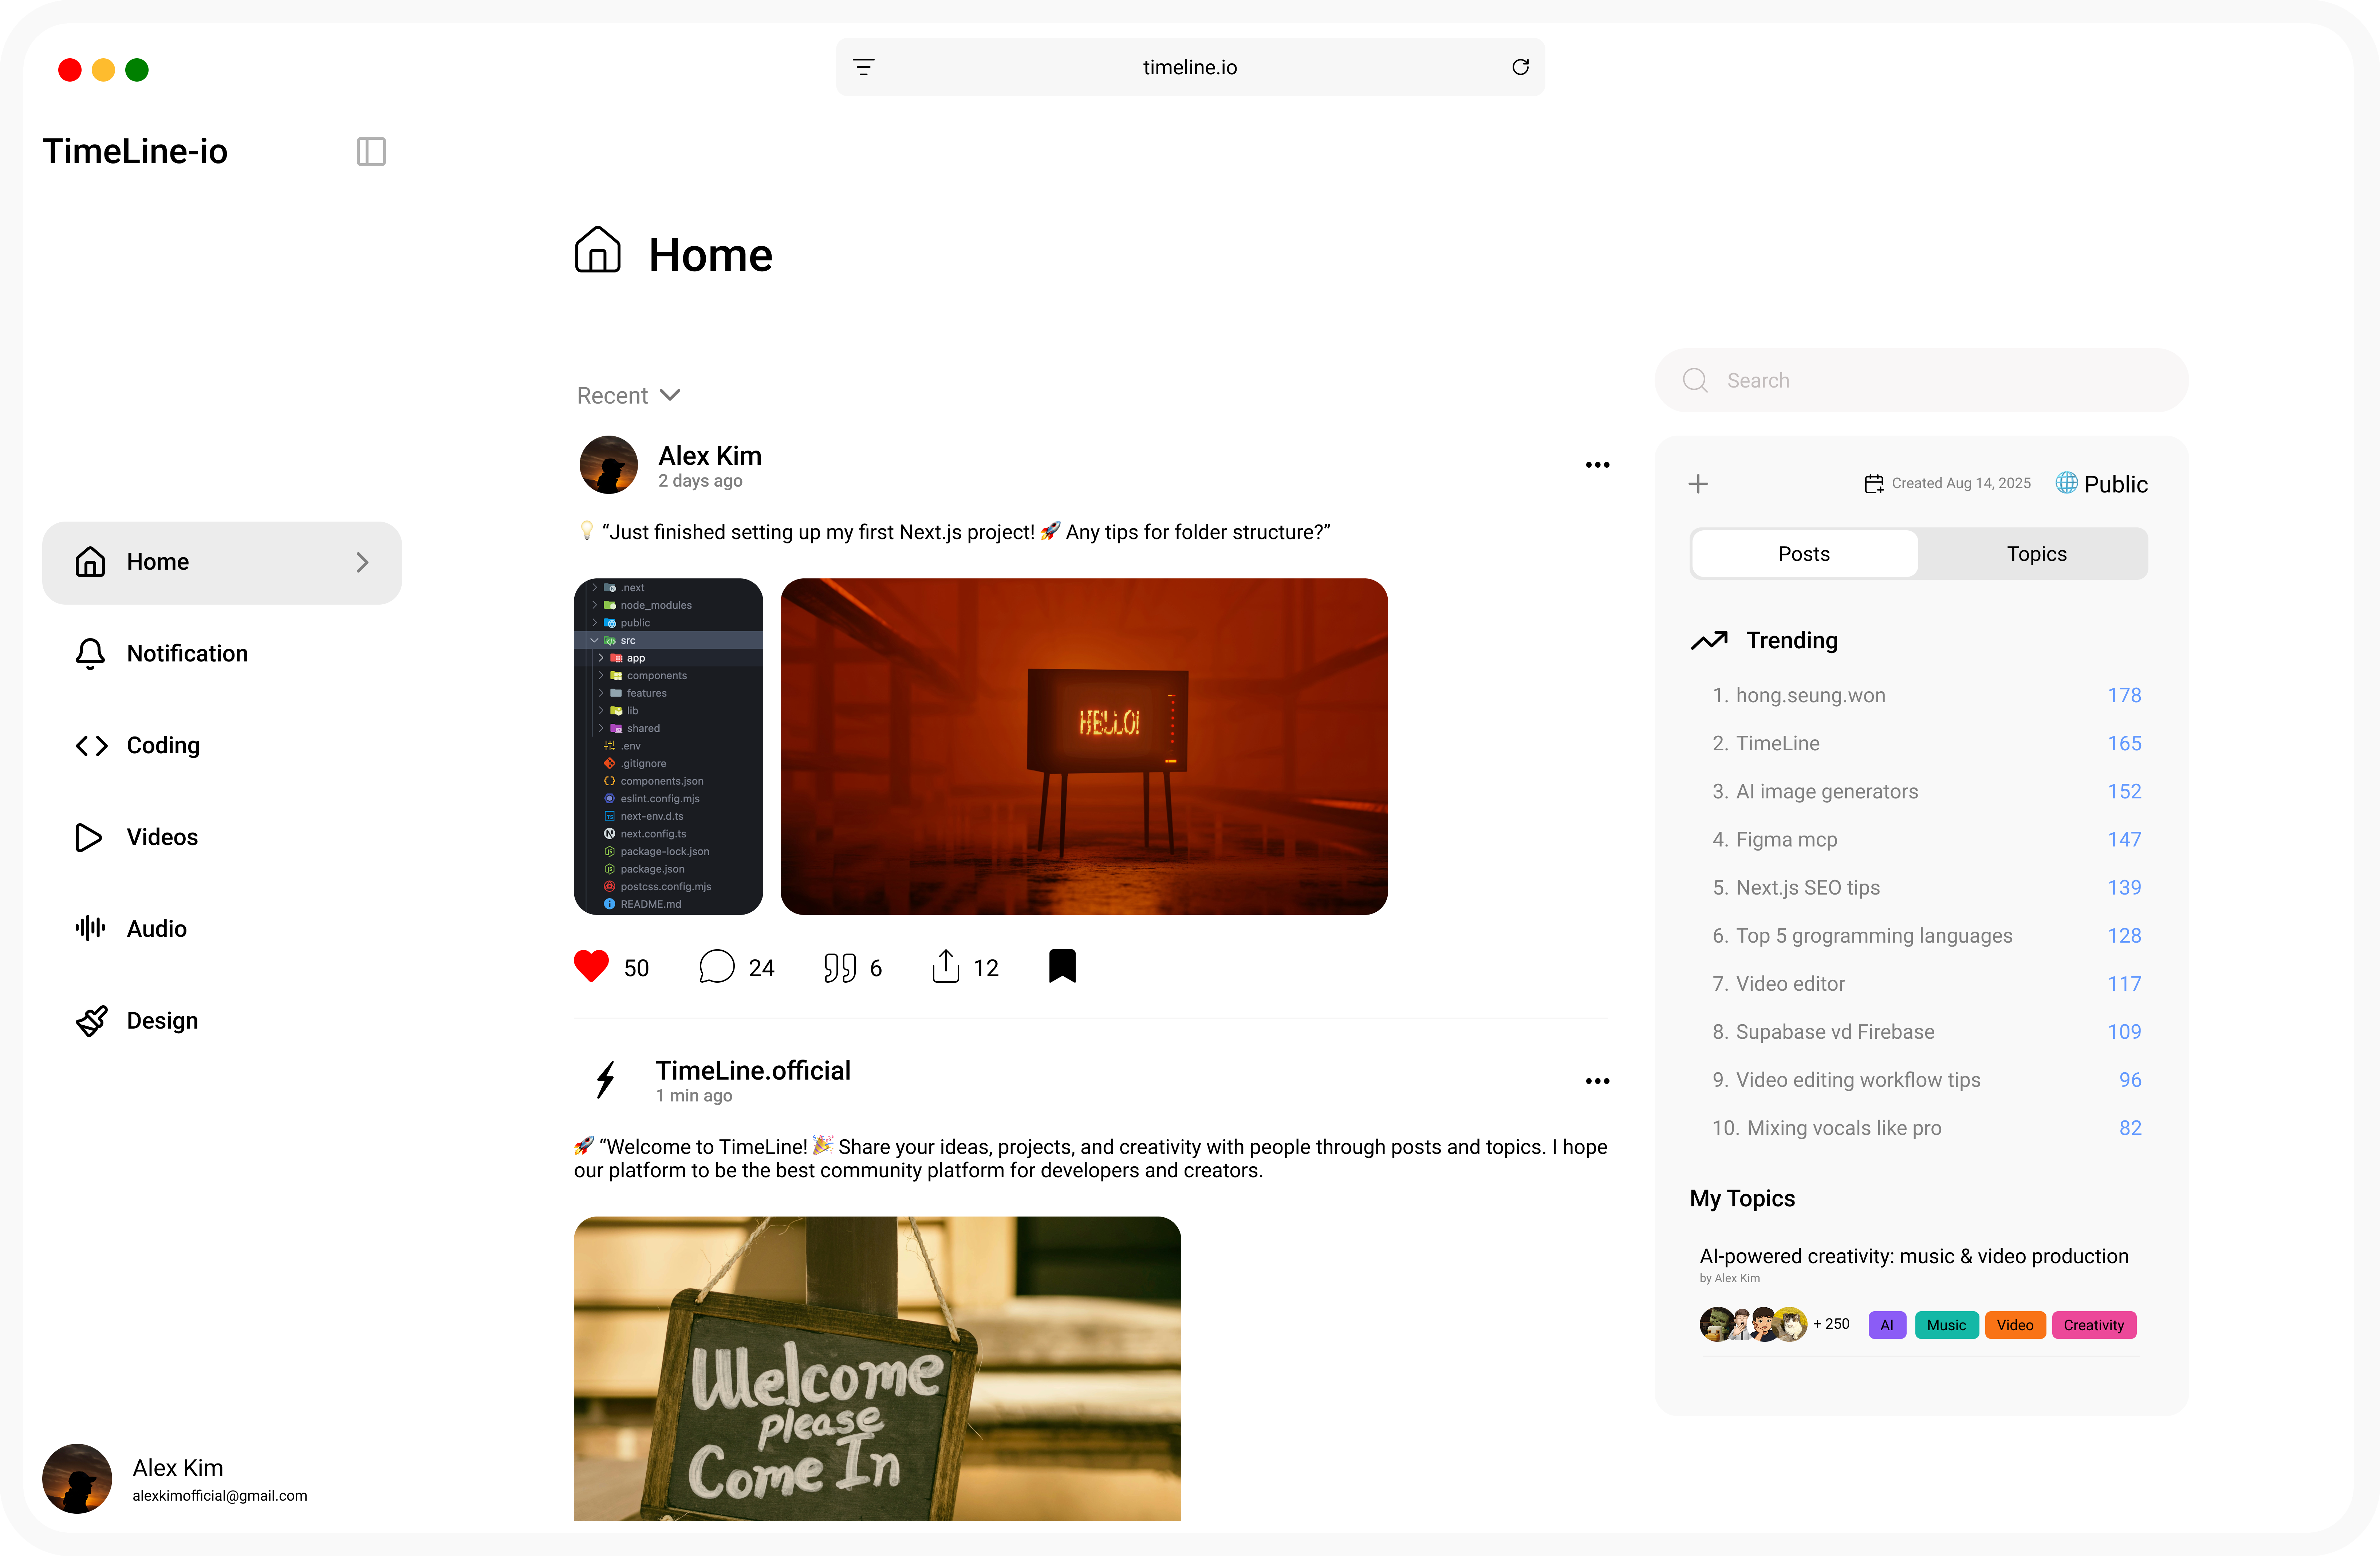The width and height of the screenshot is (2380, 1556).
Task: Click the share upload icon
Action: (945, 966)
